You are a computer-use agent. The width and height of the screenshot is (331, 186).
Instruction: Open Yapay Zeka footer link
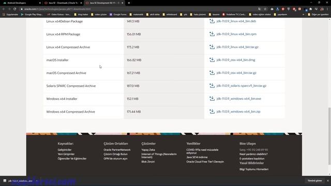click(148, 150)
